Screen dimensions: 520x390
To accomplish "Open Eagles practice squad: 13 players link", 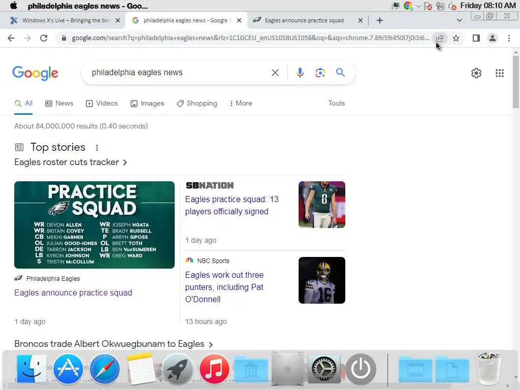I will pyautogui.click(x=232, y=205).
